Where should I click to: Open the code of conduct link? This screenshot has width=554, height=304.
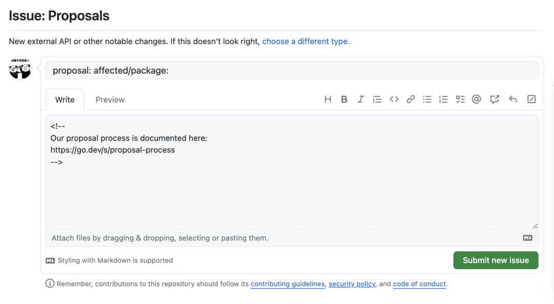coord(420,284)
